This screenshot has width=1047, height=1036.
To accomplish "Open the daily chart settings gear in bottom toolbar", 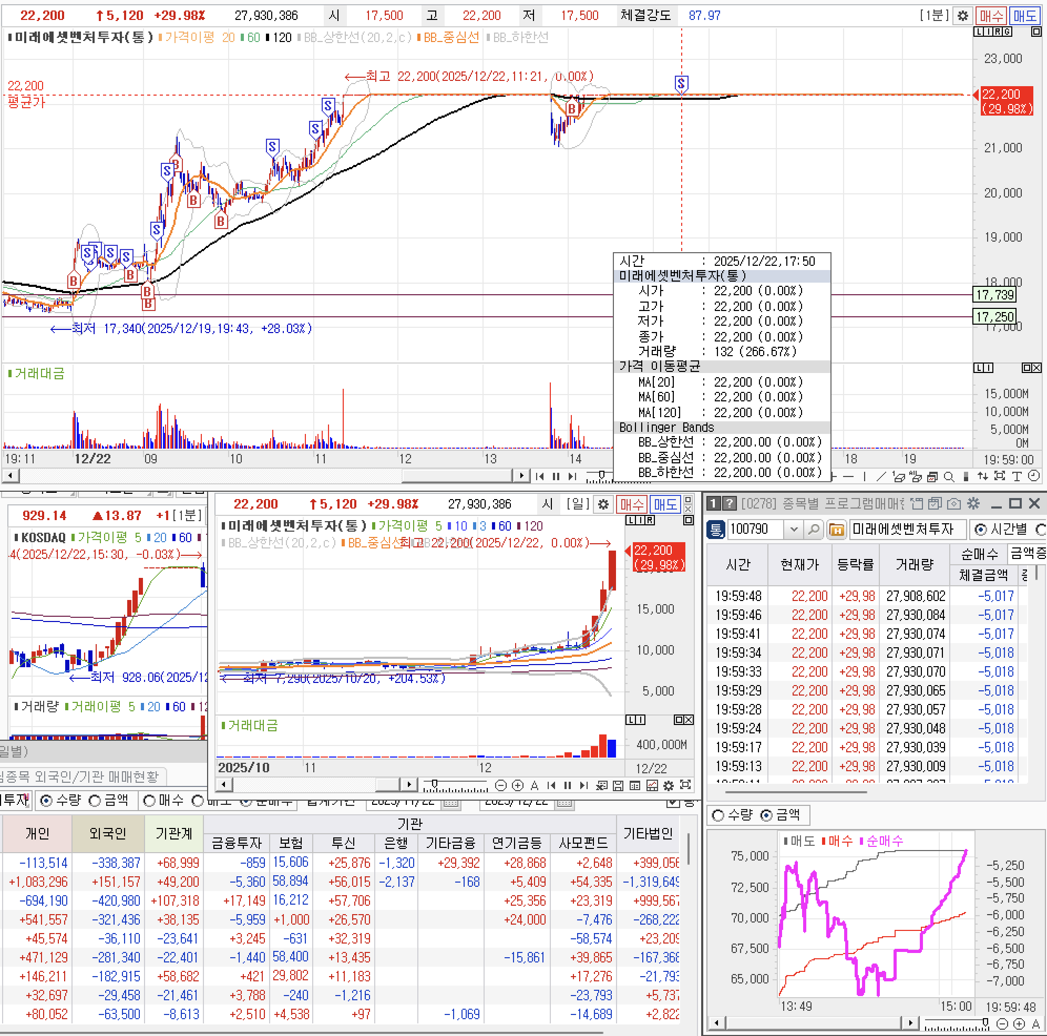I will click(x=669, y=785).
